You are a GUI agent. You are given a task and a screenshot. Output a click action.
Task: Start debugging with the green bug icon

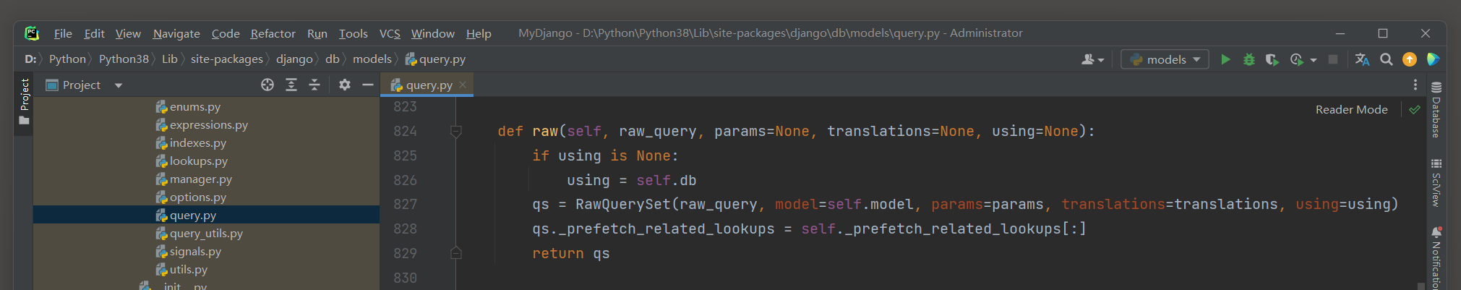1248,59
